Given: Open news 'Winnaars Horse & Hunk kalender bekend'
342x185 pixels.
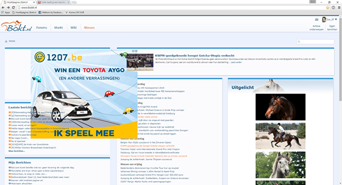Looking at the screenshot, I should click(x=154, y=156).
